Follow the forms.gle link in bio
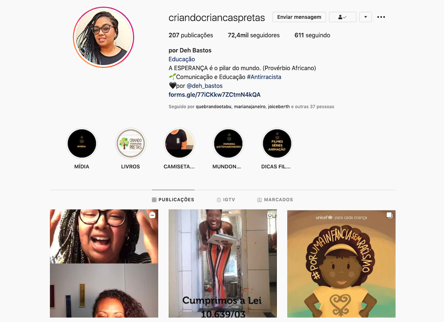444x322 pixels. pos(215,95)
